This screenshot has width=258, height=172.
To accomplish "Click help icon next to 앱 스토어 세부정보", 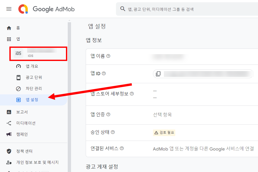I will (132, 94).
